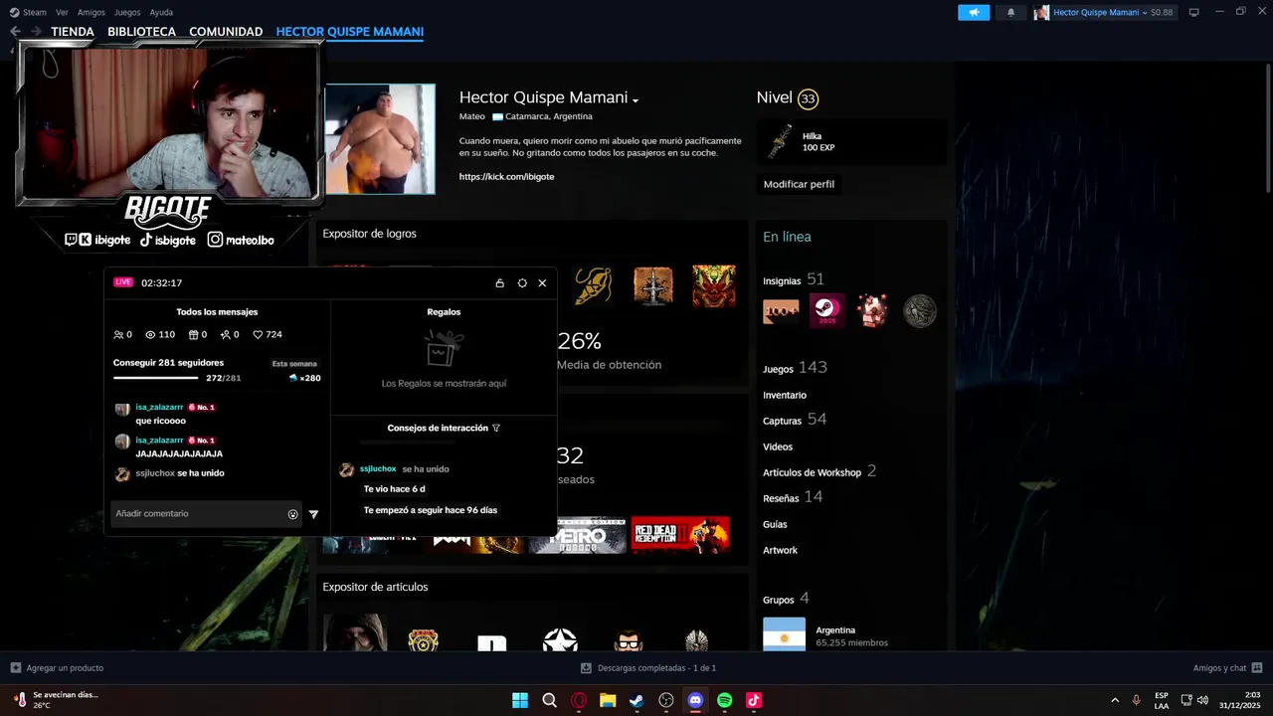Open the Grupos 4 link
This screenshot has height=716, width=1273.
(786, 600)
